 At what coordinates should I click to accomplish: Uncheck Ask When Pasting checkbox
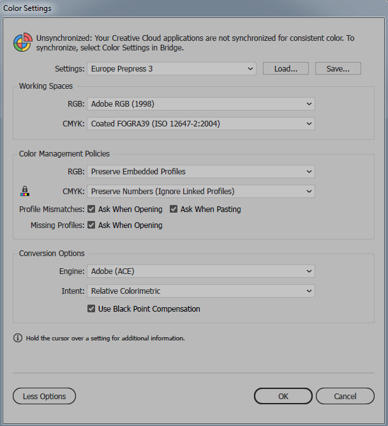click(174, 209)
